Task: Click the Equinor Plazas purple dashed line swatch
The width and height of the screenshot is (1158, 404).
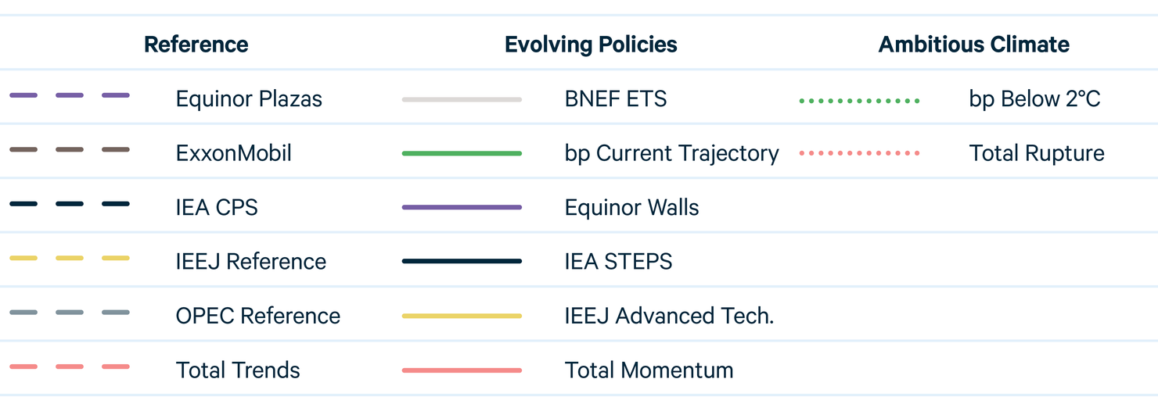Action: tap(70, 95)
